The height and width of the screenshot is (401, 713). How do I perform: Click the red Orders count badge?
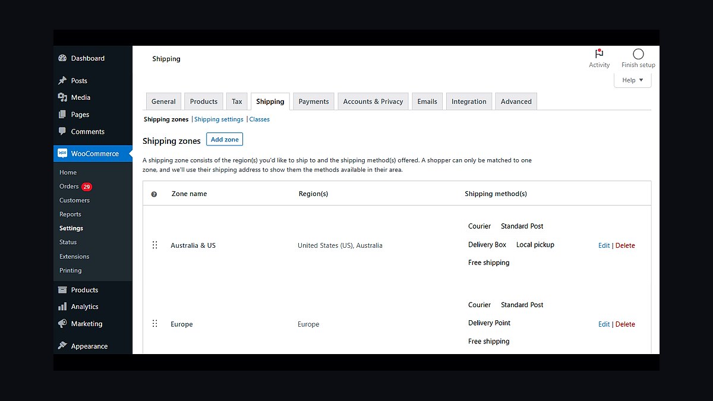[87, 187]
